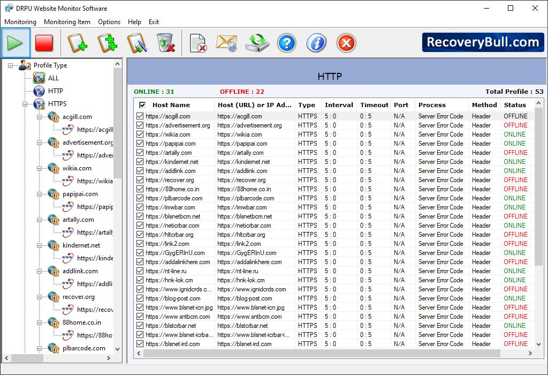Image resolution: width=548 pixels, height=375 pixels.
Task: Collapse acgill.com tree node
Action: (40, 117)
